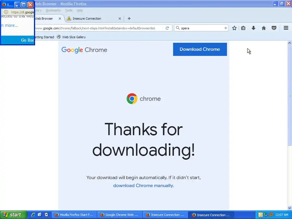This screenshot has height=219, width=292.
Task: Open the Downloads arrow icon
Action: point(254,28)
